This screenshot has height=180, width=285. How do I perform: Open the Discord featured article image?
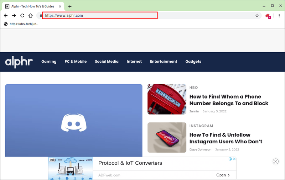[x=74, y=120]
